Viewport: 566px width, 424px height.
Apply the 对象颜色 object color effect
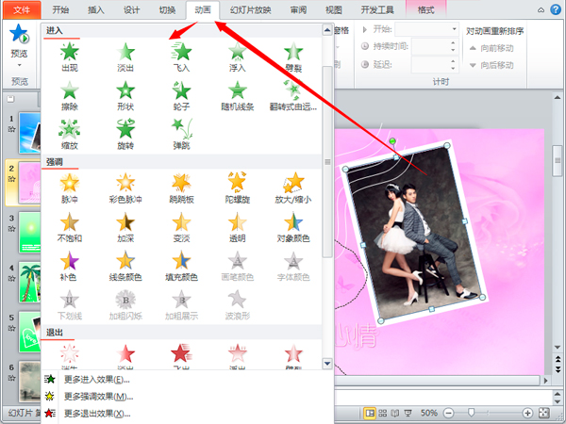[x=293, y=227]
